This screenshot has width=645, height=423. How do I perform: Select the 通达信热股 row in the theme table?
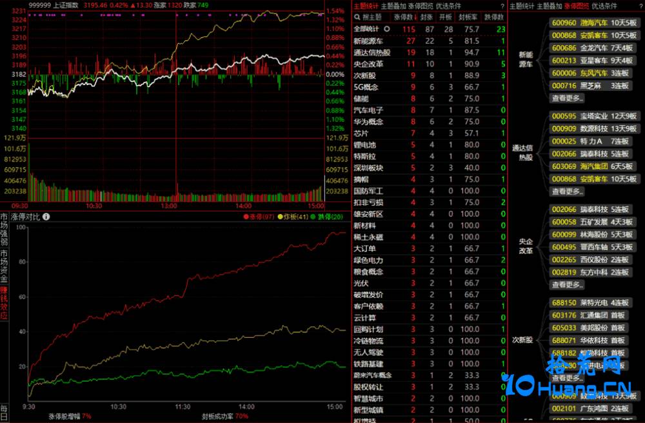click(430, 53)
